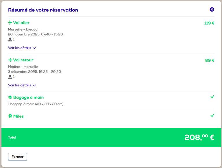
Task: Click the Miles badge icon
Action: pos(10,116)
